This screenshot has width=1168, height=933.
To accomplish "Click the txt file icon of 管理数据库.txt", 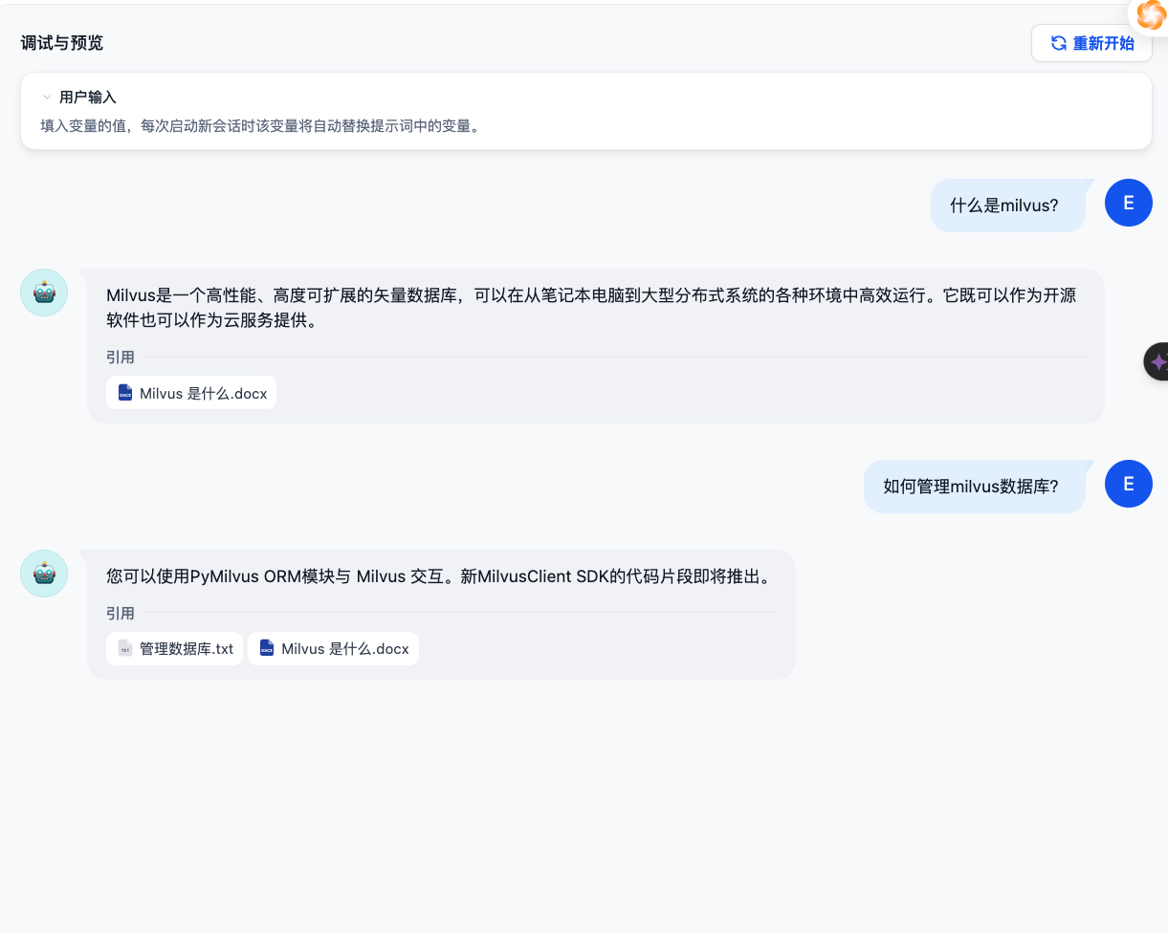I will [125, 648].
